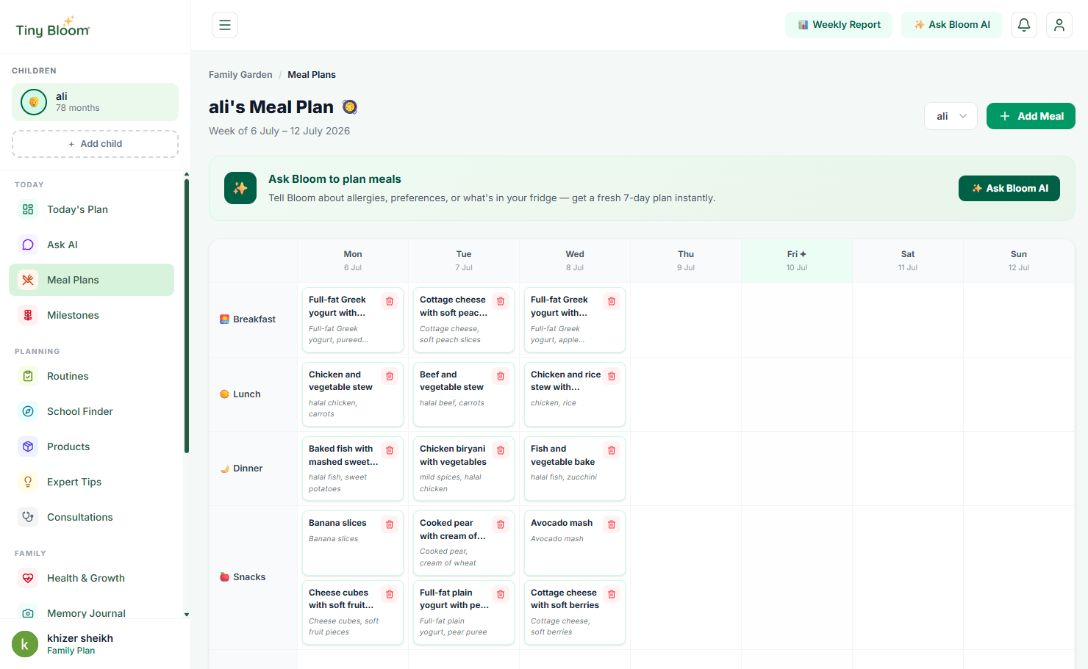Click the dark green Ask Bloom AI banner button
The image size is (1088, 669).
pos(1009,188)
